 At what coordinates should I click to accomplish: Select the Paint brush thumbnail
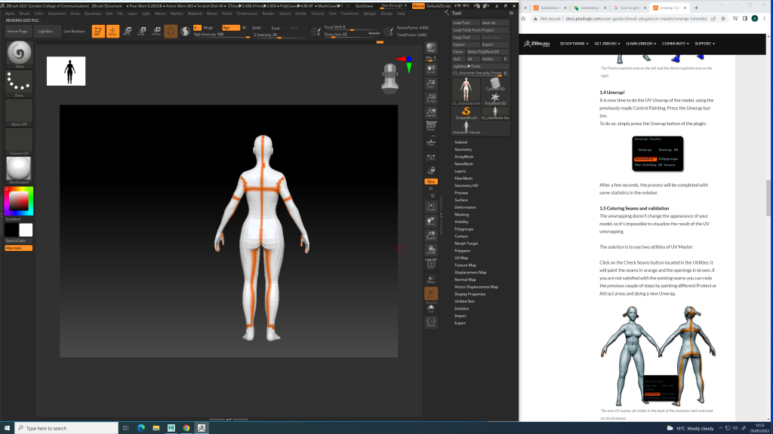coord(19,53)
